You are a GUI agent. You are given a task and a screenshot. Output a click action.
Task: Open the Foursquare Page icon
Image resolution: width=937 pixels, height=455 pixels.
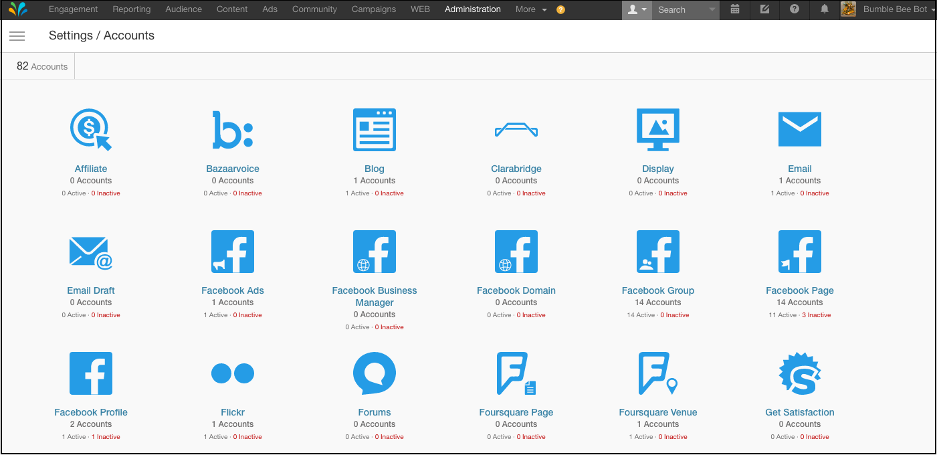[516, 373]
